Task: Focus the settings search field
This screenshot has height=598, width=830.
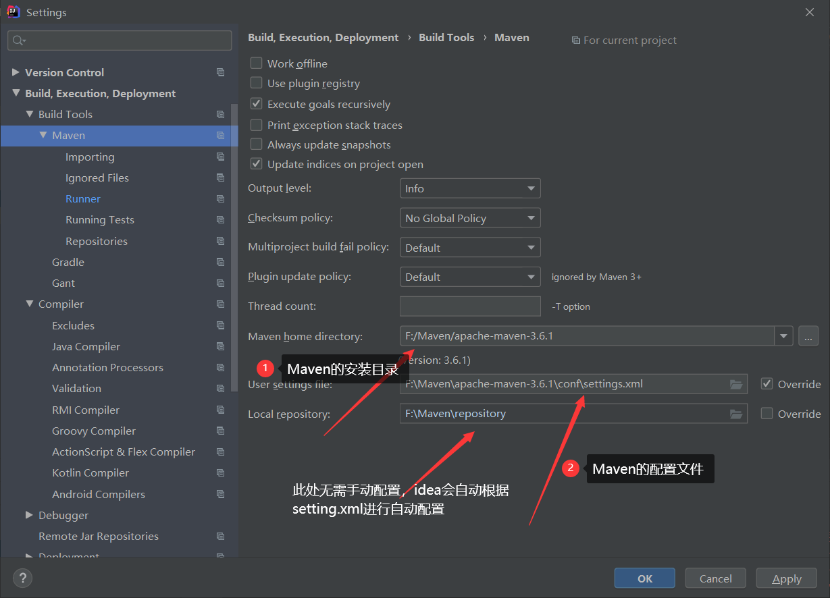Action: coord(120,40)
